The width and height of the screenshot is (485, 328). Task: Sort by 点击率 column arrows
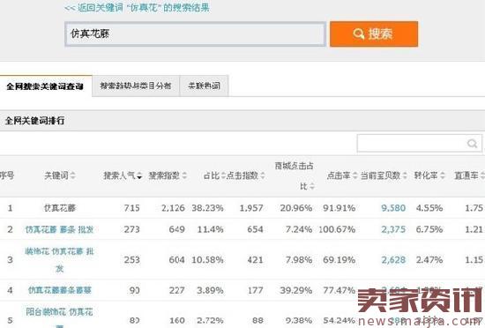[x=354, y=175]
